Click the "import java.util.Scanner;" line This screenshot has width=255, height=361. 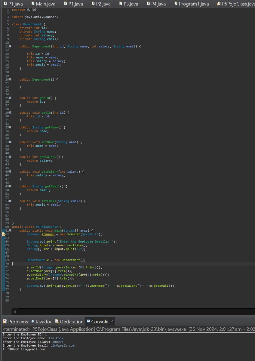(x=35, y=17)
